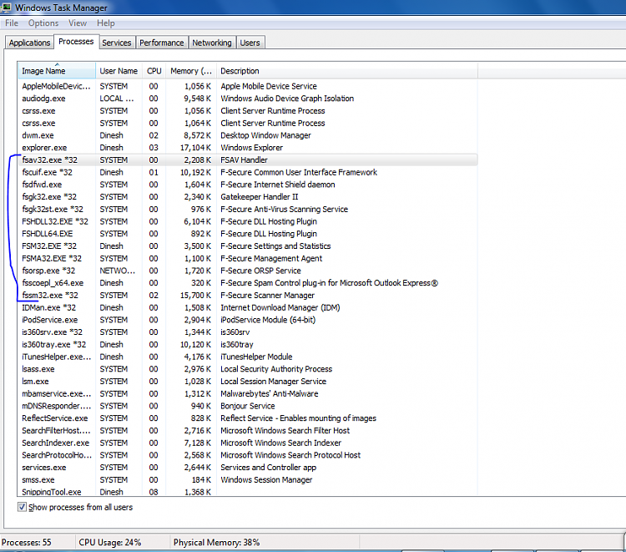Select the services.exe process
This screenshot has height=552, width=626.
[248, 468]
